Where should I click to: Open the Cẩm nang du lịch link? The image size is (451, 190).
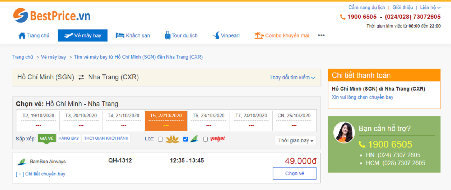click(367, 8)
